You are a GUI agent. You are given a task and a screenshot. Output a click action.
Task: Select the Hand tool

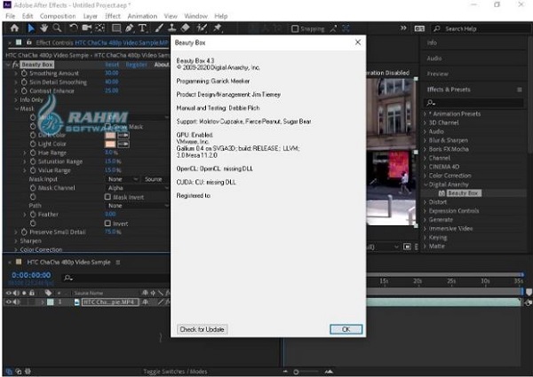click(x=44, y=28)
